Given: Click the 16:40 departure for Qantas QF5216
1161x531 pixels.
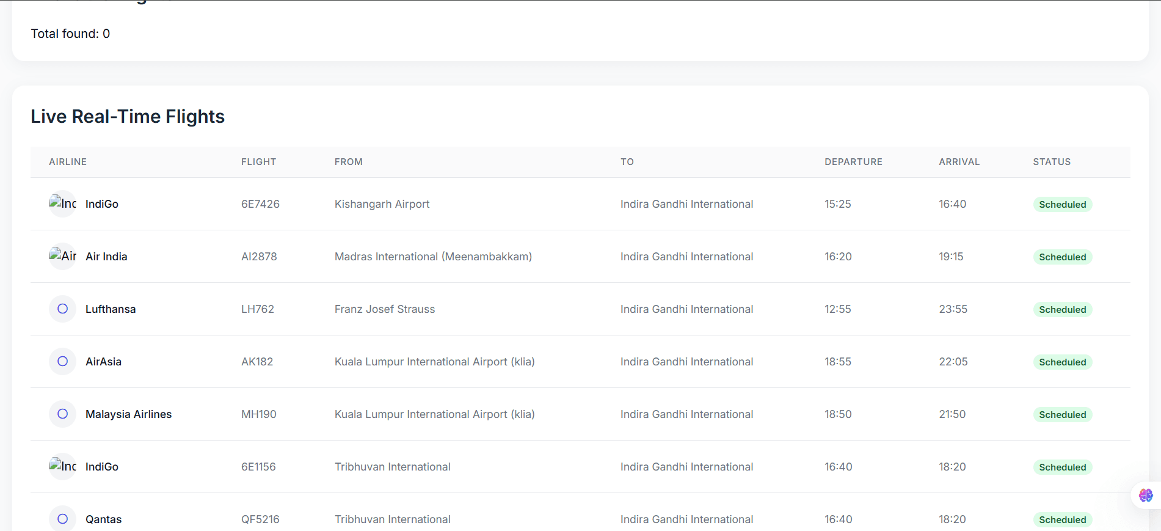Looking at the screenshot, I should [x=838, y=519].
